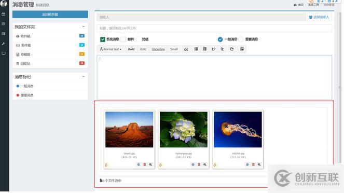Apply Italic formatting

143,49
